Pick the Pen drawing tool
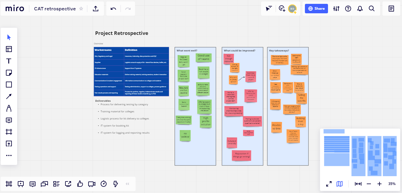Image resolution: width=402 pixels, height=193 pixels. [x=9, y=108]
